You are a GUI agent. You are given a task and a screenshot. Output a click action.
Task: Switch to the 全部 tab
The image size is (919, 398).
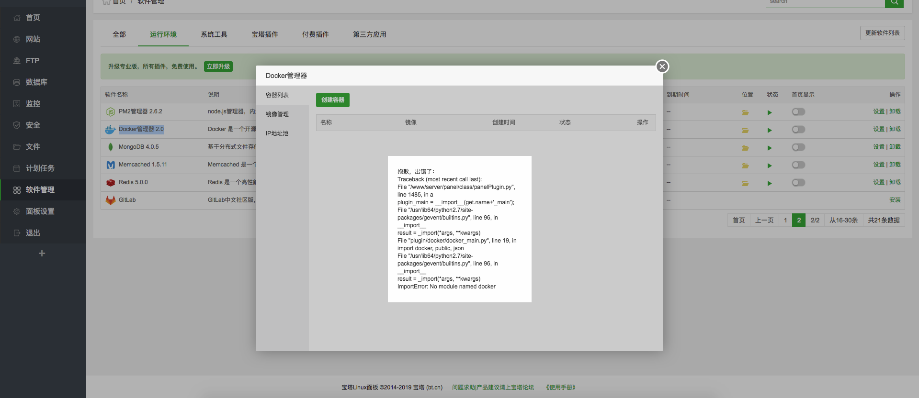tap(119, 34)
